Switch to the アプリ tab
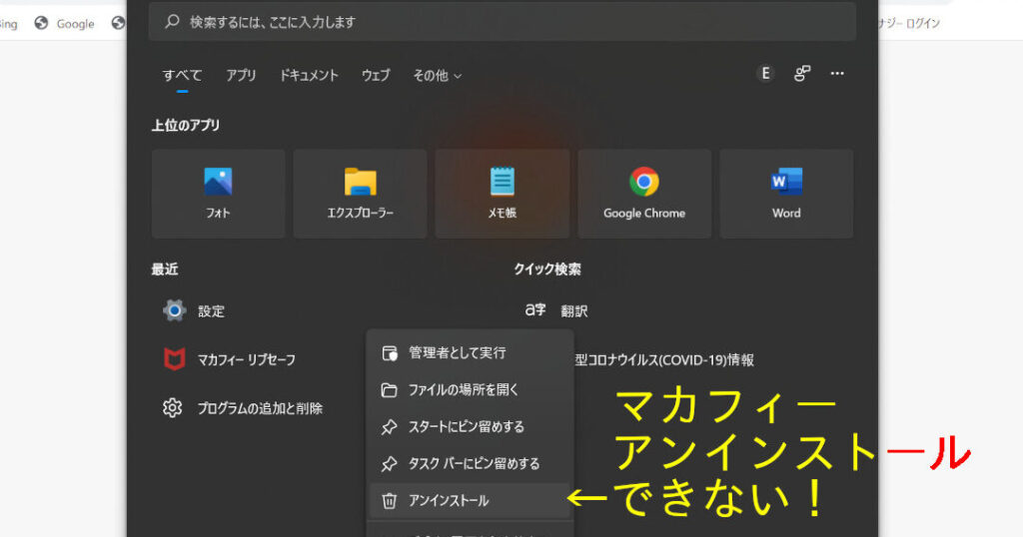This screenshot has height=537, width=1023. coord(241,76)
